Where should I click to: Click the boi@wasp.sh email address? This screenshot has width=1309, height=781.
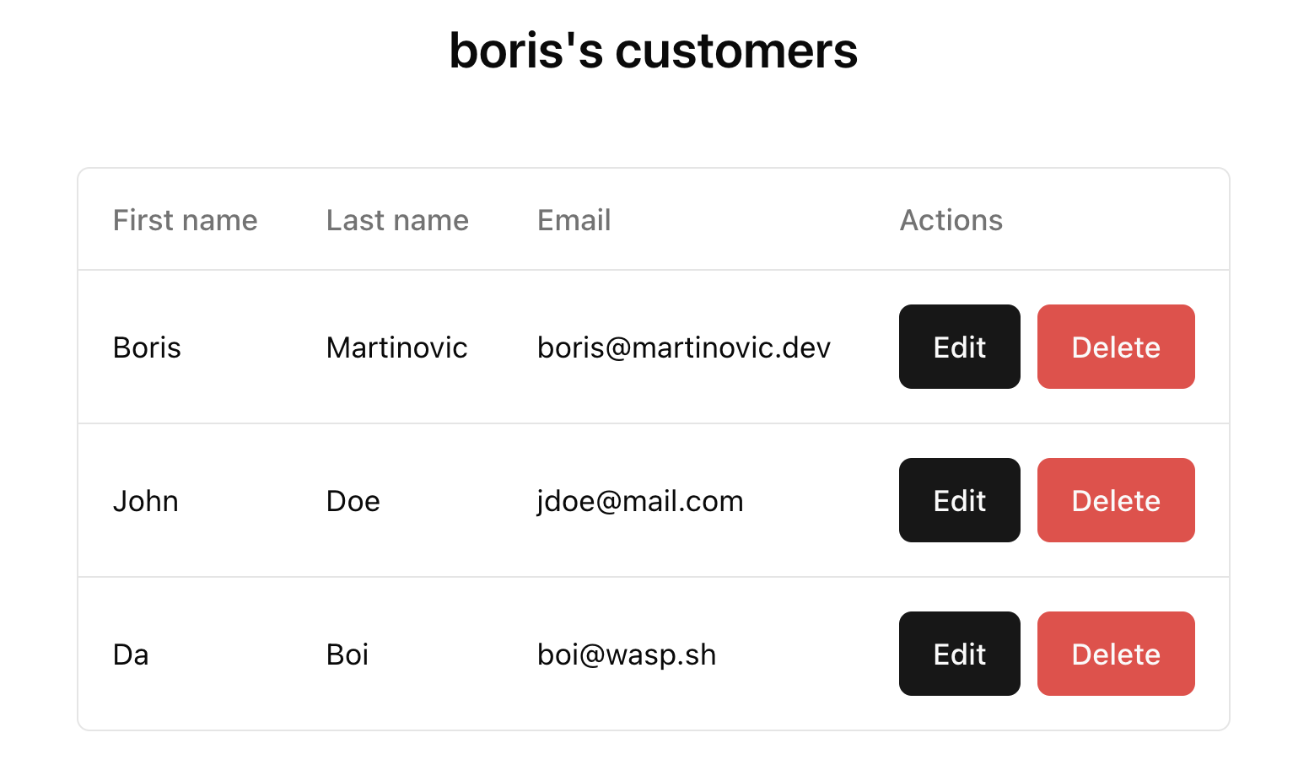627,654
